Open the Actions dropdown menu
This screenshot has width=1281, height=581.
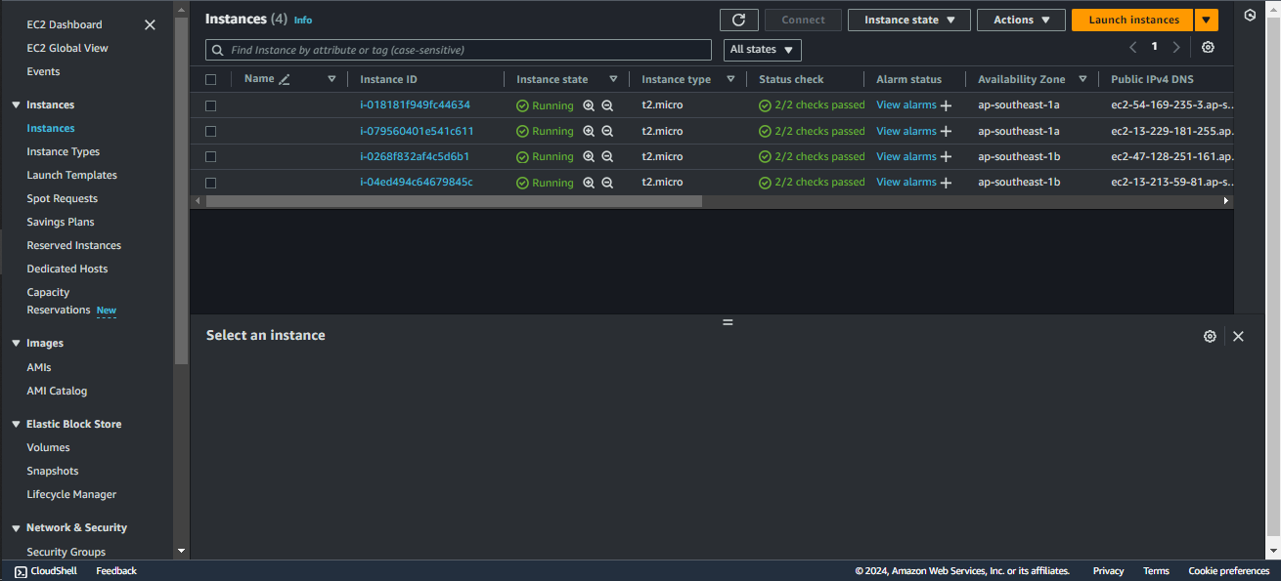pos(1021,20)
